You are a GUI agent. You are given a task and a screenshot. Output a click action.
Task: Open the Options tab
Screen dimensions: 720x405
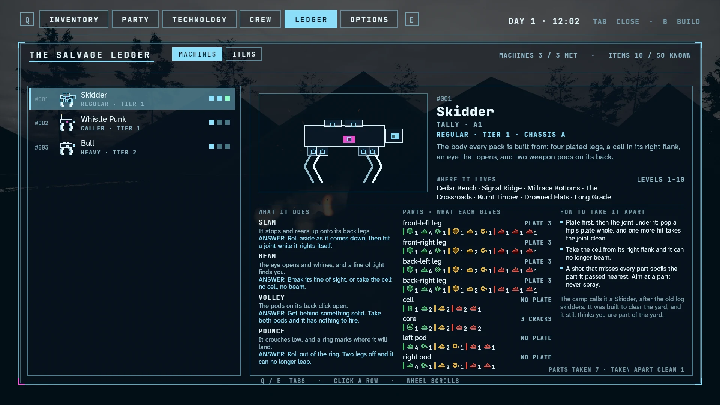point(369,19)
